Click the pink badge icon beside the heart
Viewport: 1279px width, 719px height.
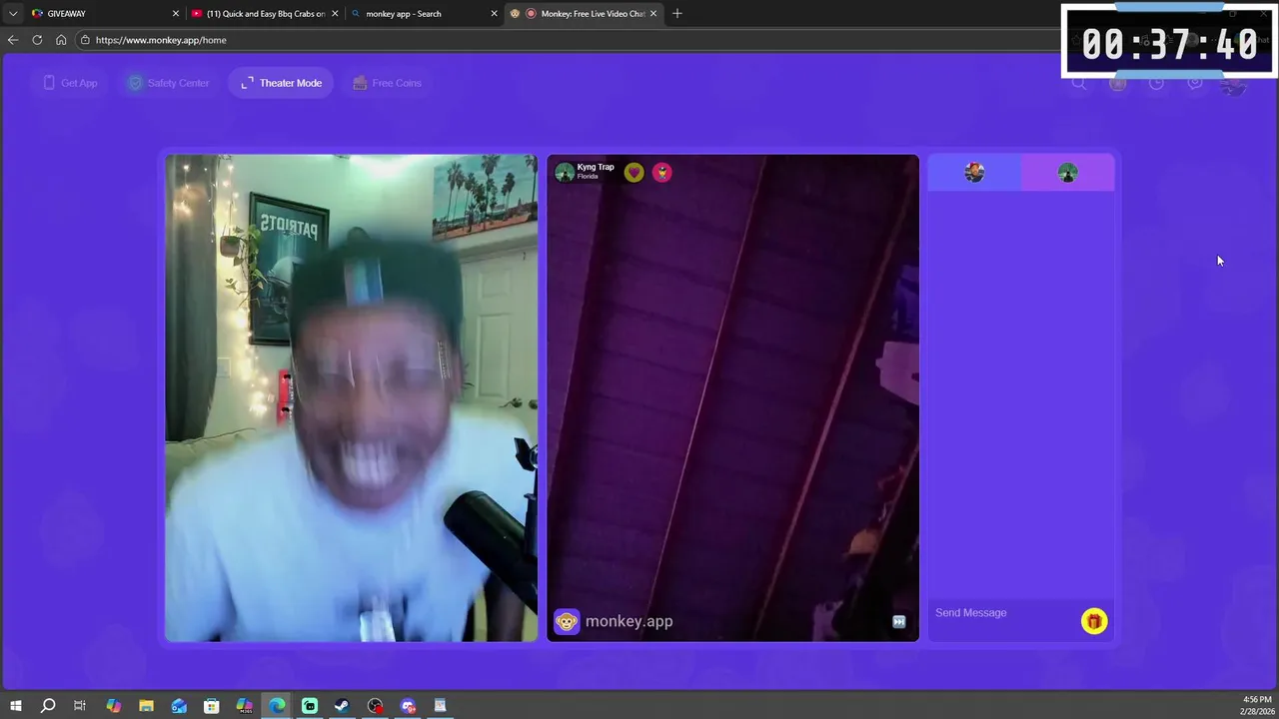661,173
